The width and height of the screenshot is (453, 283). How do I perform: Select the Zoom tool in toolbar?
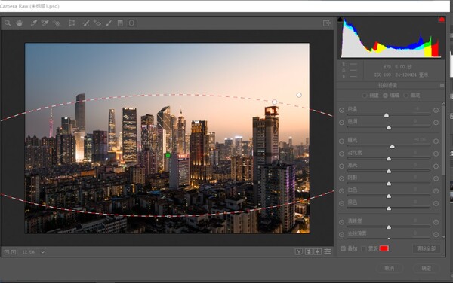pyautogui.click(x=8, y=23)
